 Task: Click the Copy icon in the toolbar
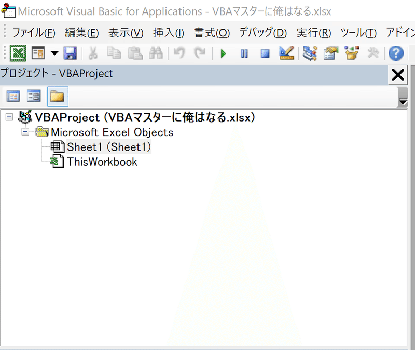coord(114,53)
